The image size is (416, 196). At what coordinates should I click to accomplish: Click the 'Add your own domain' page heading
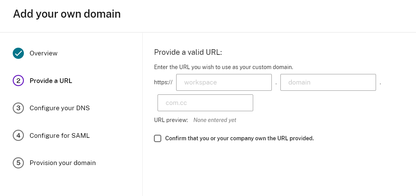(x=67, y=14)
